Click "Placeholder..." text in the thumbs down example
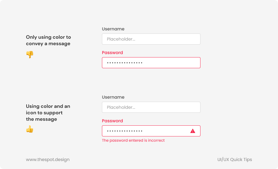The height and width of the screenshot is (169, 278). 121,39
